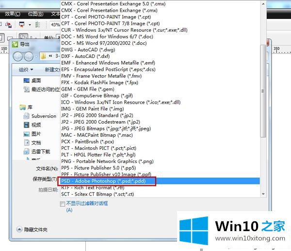This screenshot has height=251, width=291.
Task: Choose JP2 - JPEG 2000 Codestream
Action: [161, 122]
